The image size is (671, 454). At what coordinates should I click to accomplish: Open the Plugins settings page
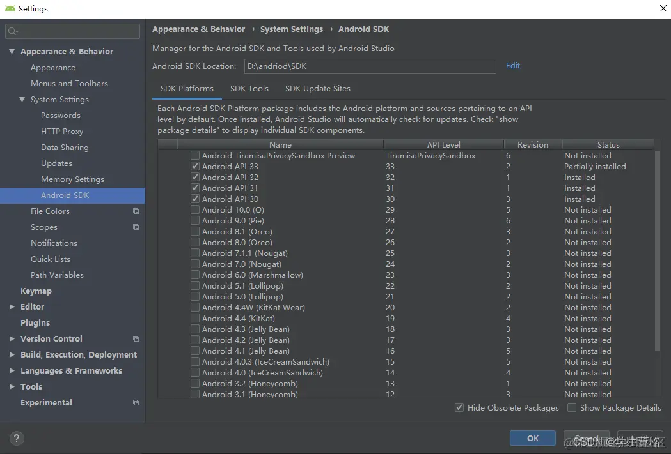pyautogui.click(x=35, y=322)
